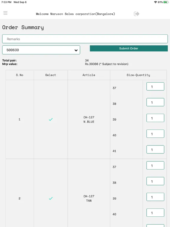Open the 500630 dropdown

tap(41, 50)
